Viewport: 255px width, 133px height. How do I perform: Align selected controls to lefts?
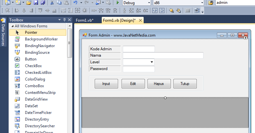tap(17, 11)
